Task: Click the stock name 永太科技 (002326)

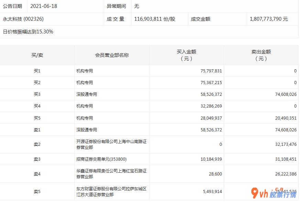Action: 23,19
